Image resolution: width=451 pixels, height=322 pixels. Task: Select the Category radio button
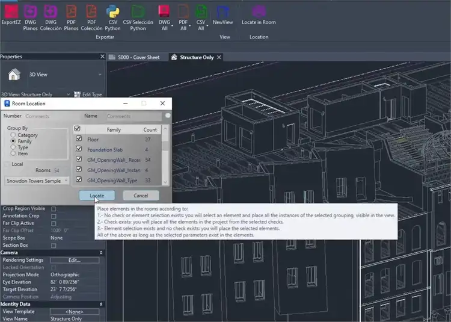[13, 135]
